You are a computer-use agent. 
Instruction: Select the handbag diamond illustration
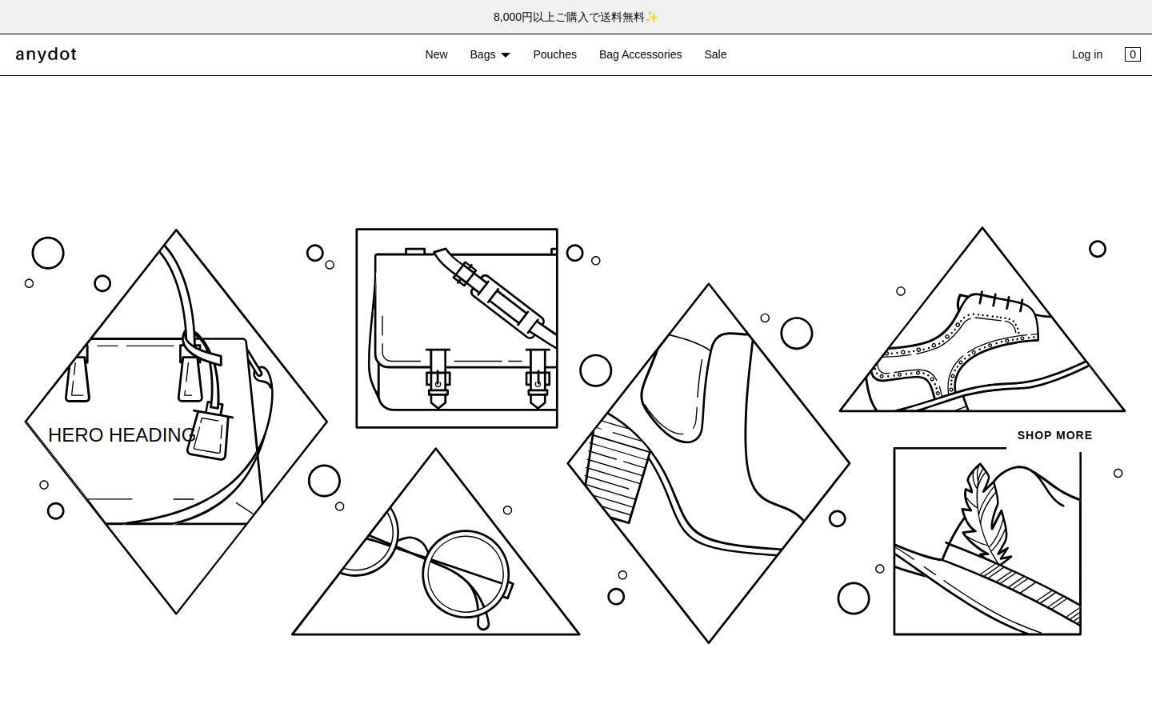tap(176, 422)
